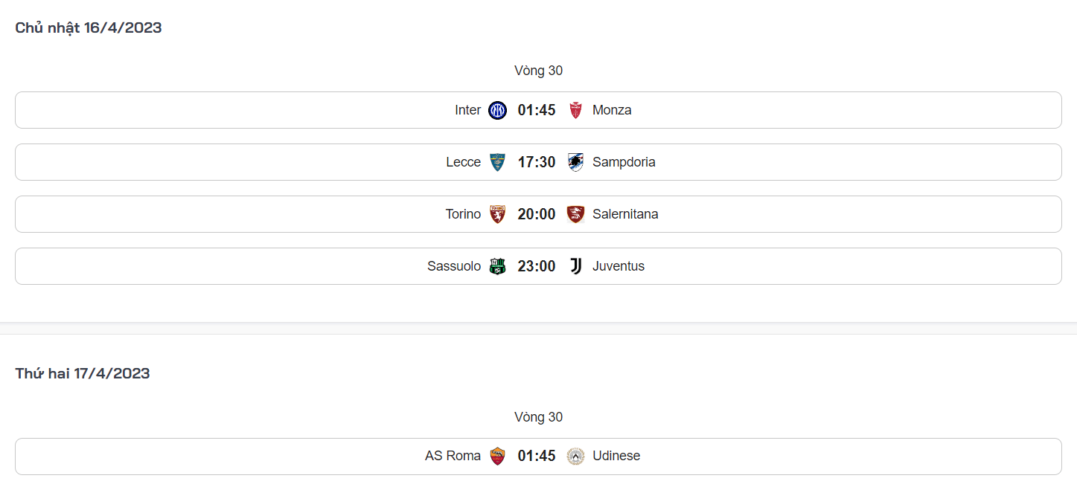The image size is (1077, 487).
Task: Open the Udinese club logo
Action: coord(575,456)
